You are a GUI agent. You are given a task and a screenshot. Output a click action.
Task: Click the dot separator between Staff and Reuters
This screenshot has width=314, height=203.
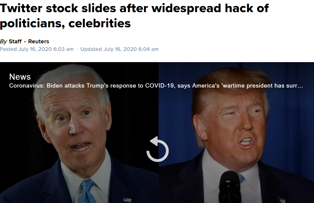[25, 42]
